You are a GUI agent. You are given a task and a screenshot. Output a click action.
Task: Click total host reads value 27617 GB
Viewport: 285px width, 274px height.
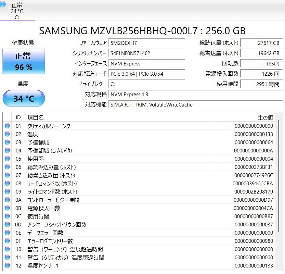[x=261, y=43]
